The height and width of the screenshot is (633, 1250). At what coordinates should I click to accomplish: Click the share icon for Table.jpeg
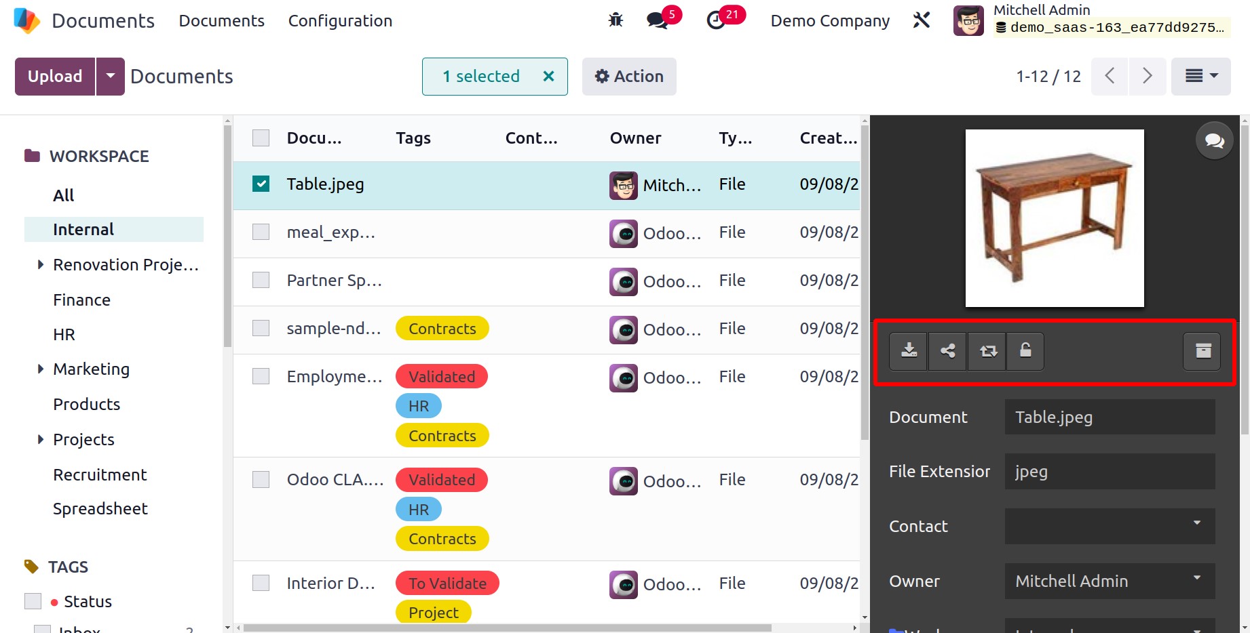(948, 350)
